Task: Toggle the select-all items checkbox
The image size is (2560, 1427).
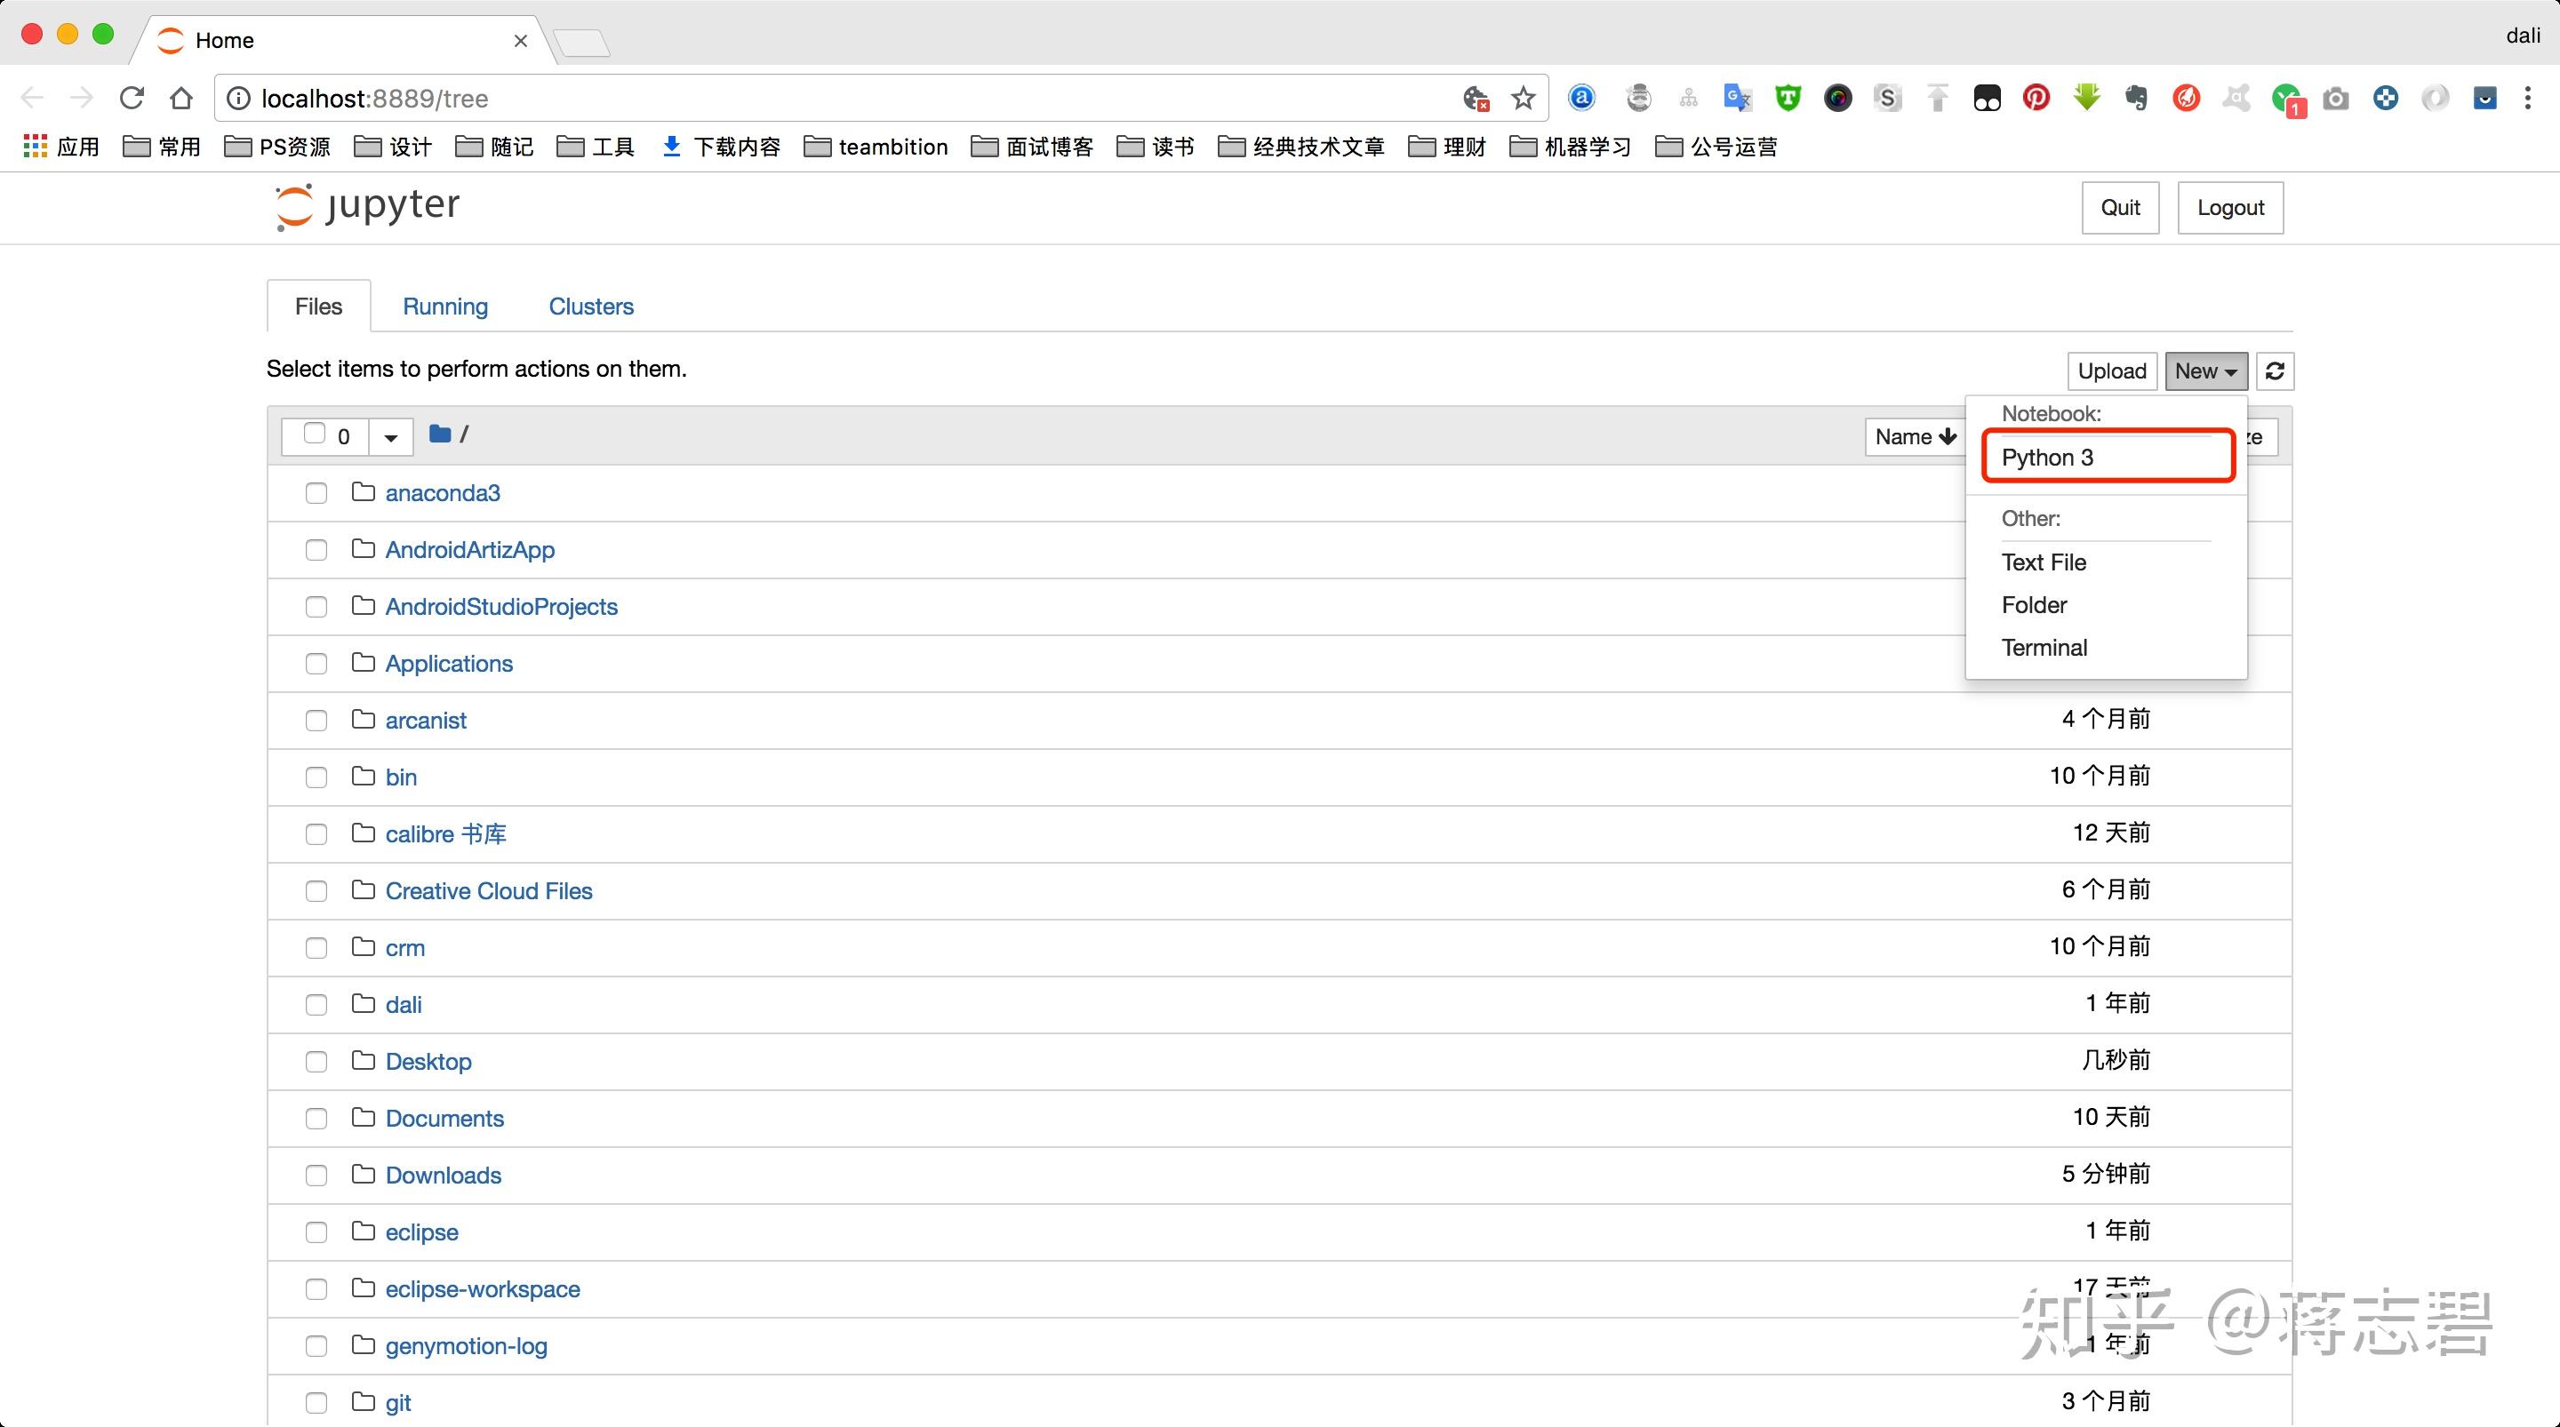Action: coord(315,434)
